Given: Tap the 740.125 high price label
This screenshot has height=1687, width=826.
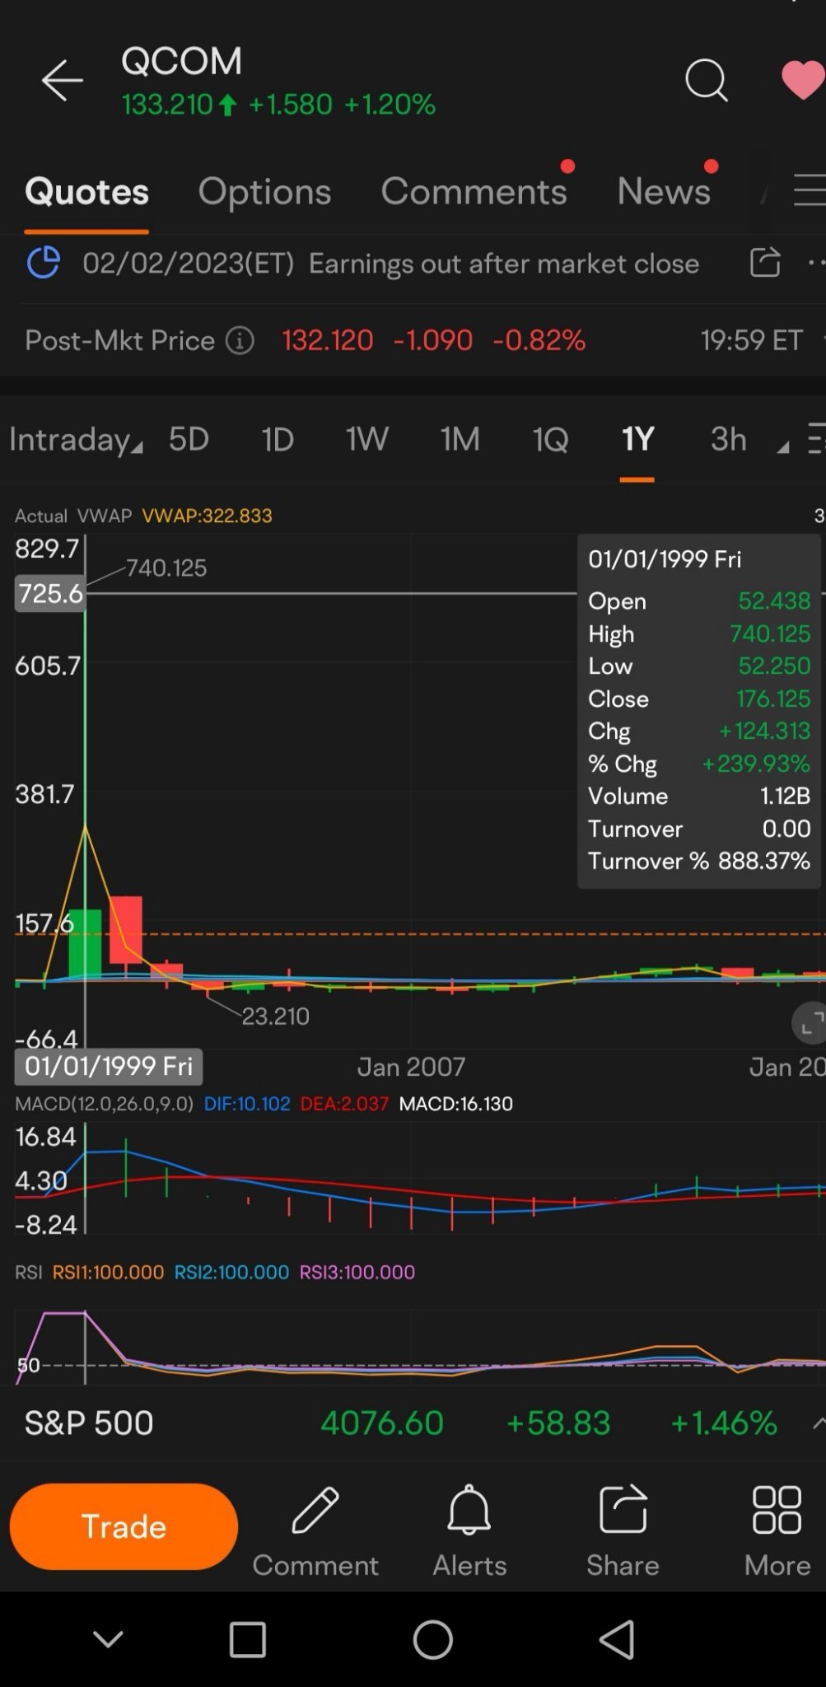Looking at the screenshot, I should (166, 568).
